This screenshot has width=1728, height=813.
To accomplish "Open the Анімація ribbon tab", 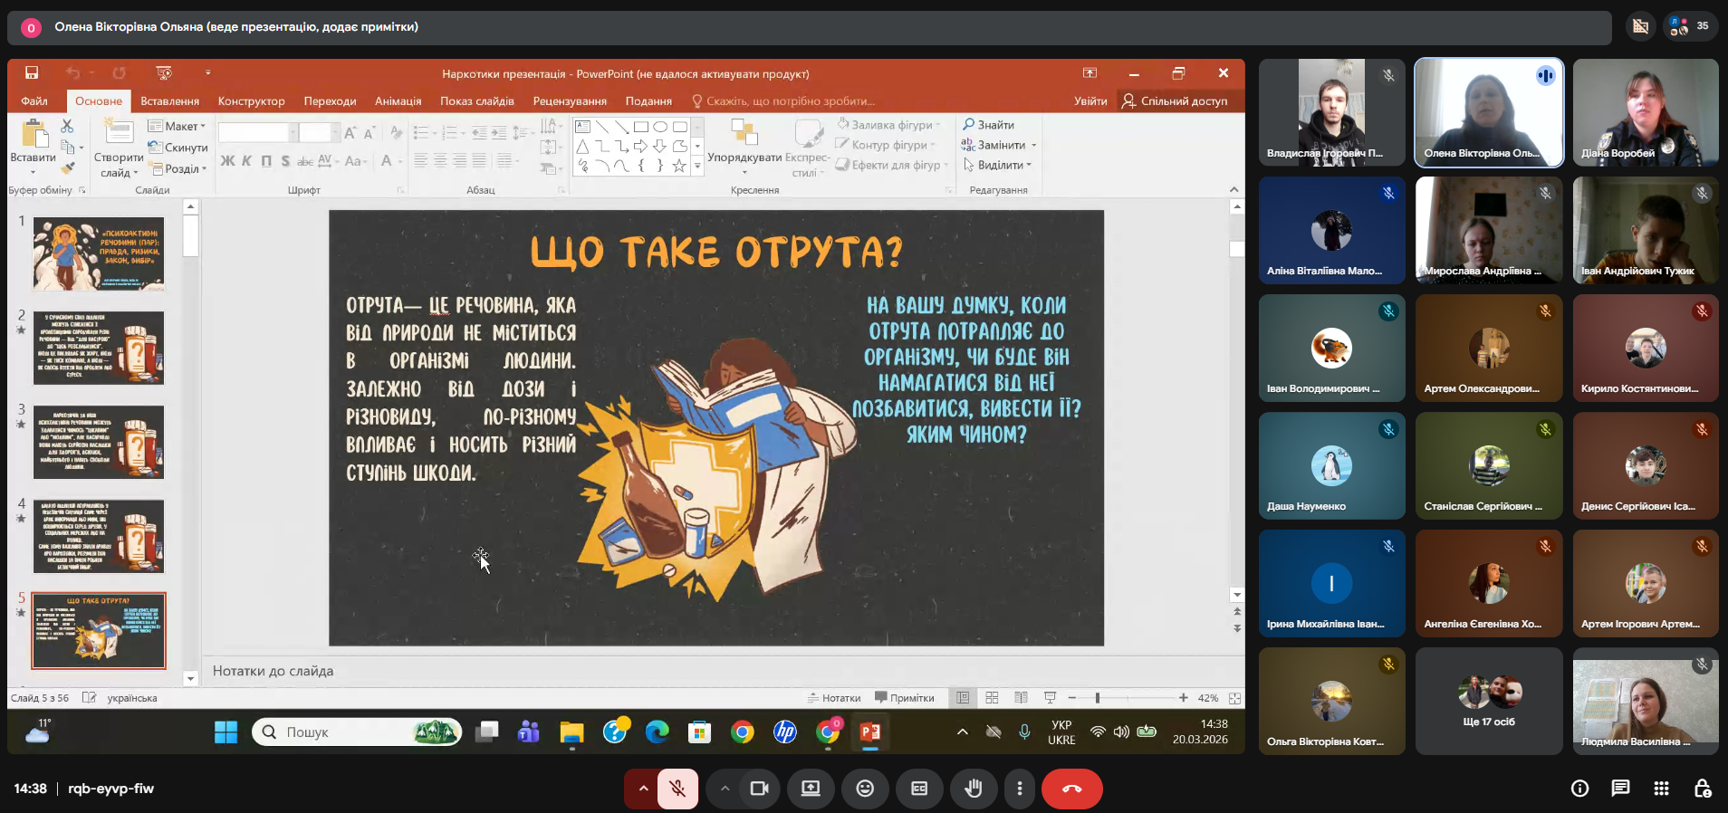I will point(398,100).
